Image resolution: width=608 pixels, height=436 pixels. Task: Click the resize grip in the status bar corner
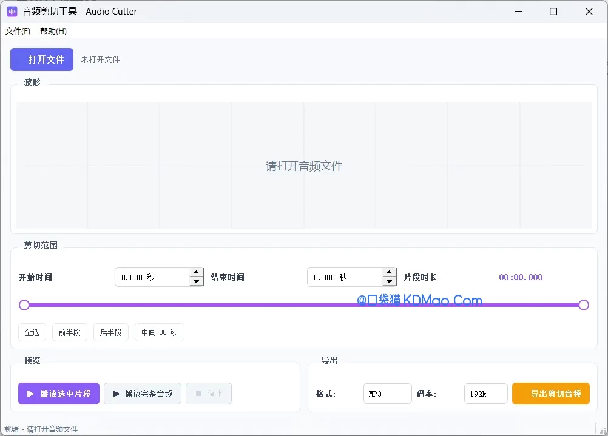[x=603, y=430]
